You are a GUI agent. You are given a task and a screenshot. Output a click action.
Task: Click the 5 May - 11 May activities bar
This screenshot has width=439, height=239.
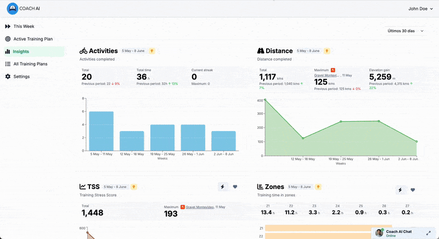click(101, 131)
